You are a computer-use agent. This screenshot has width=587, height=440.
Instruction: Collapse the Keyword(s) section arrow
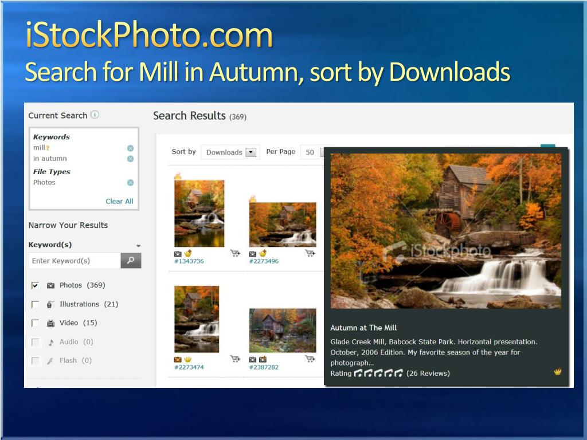coord(139,246)
